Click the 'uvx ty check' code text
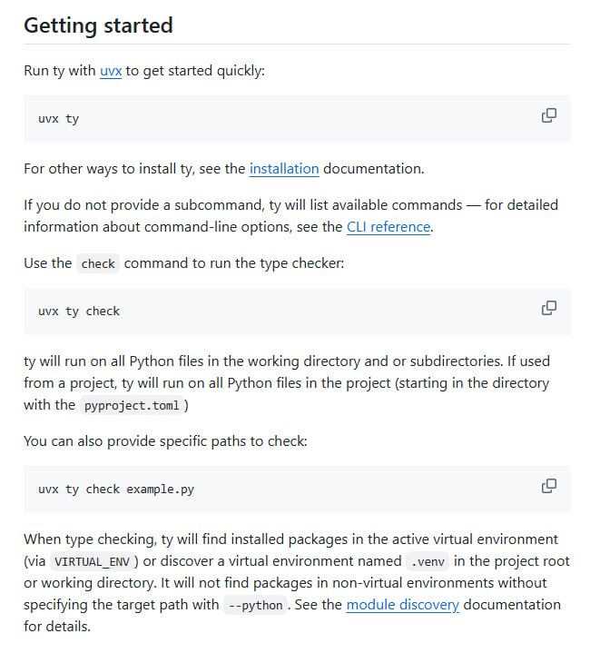 click(79, 312)
